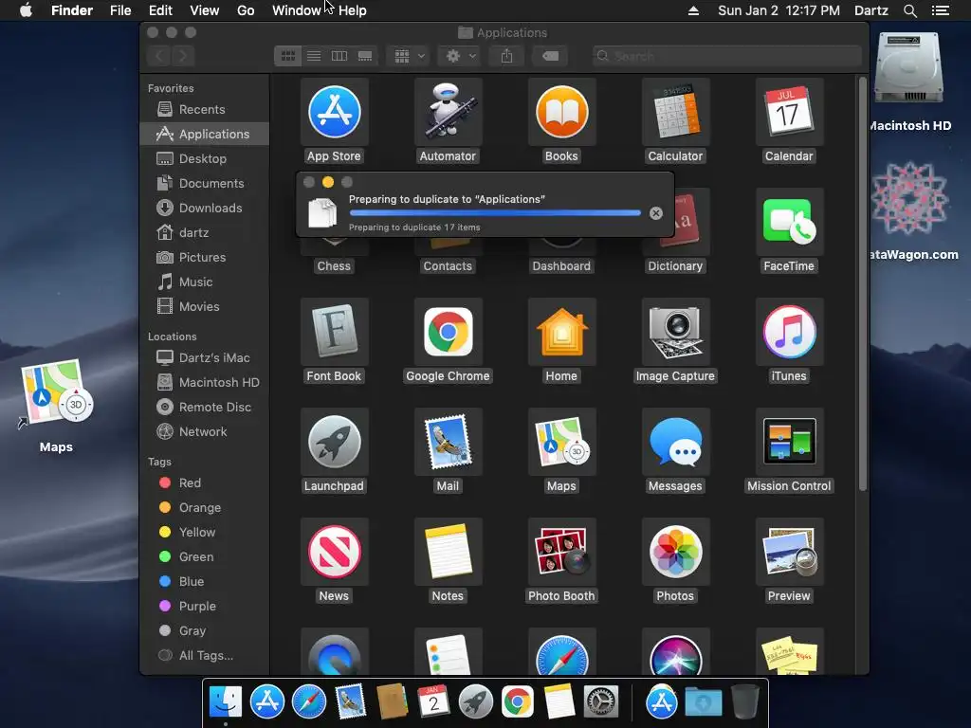The image size is (971, 728).
Task: Select the iTunes app icon
Action: click(x=789, y=331)
